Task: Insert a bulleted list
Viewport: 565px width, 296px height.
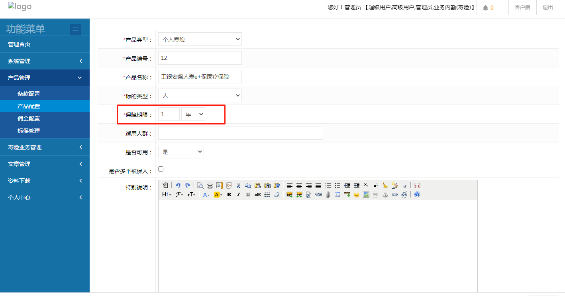Action: [337, 185]
